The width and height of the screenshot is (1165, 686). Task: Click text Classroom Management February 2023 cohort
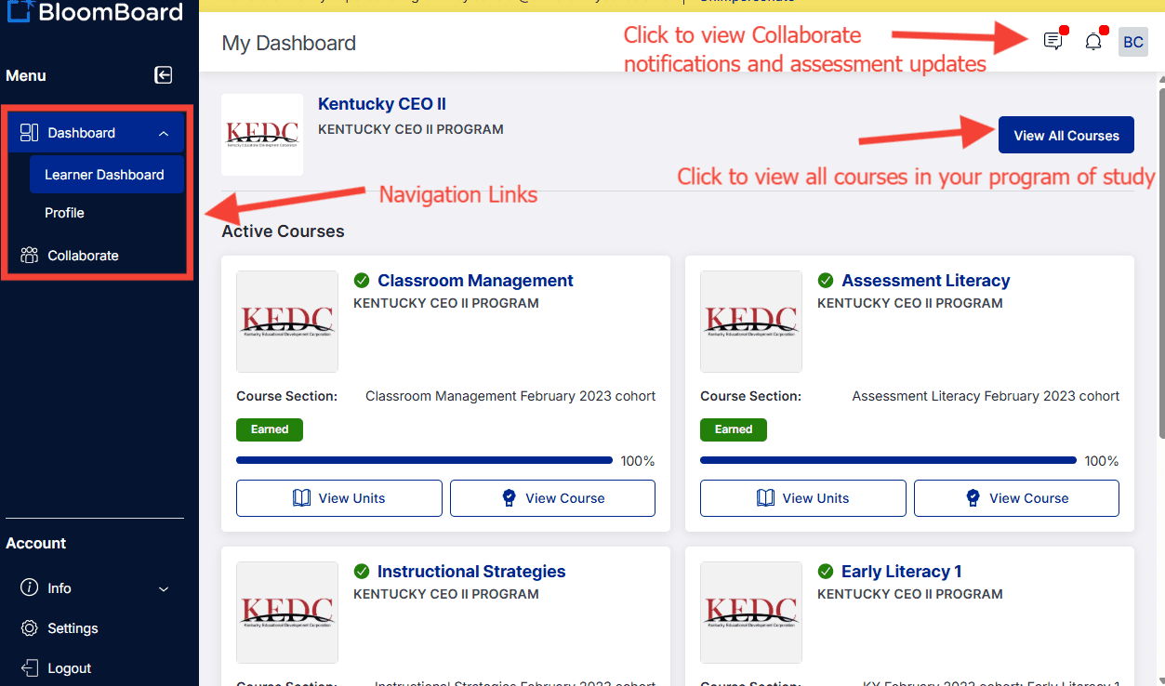click(x=510, y=396)
